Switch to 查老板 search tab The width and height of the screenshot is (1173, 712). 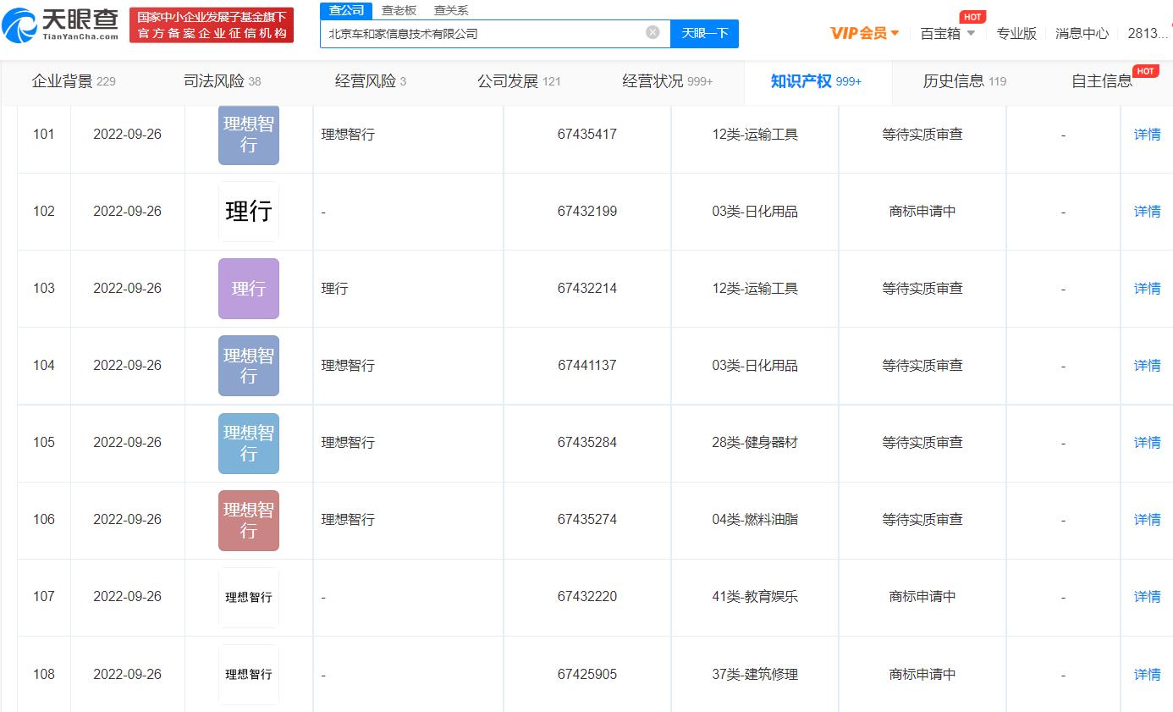point(399,10)
